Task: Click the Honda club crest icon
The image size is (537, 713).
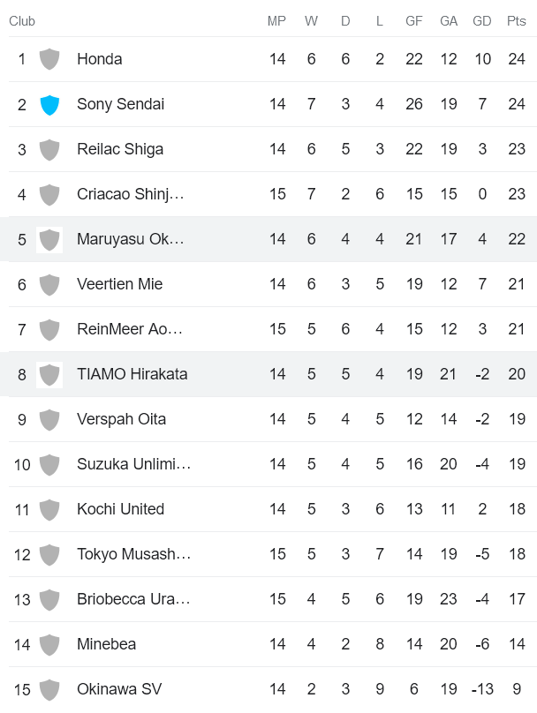Action: [x=49, y=59]
